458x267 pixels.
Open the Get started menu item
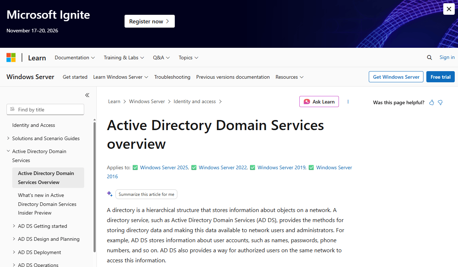pyautogui.click(x=75, y=77)
